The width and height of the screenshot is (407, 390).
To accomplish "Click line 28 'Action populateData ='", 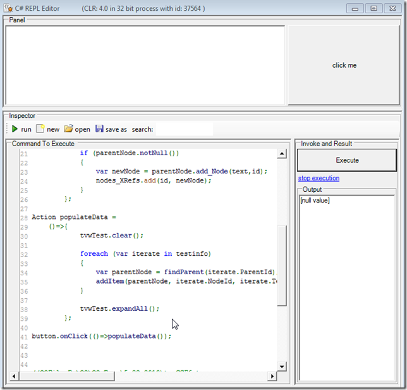I will coord(74,217).
